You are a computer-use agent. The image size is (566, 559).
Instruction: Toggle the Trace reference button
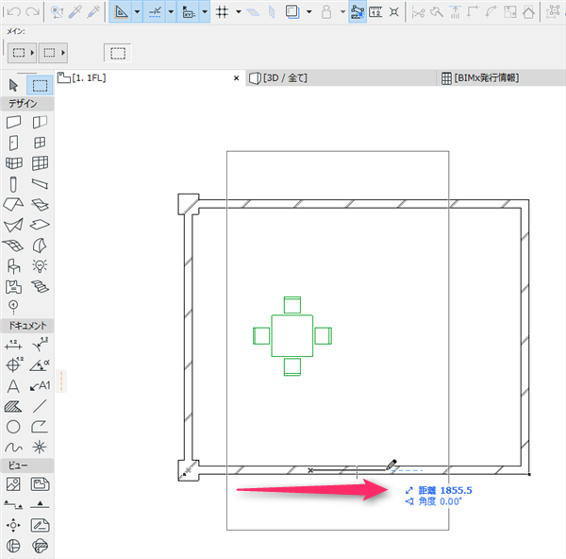(x=292, y=11)
